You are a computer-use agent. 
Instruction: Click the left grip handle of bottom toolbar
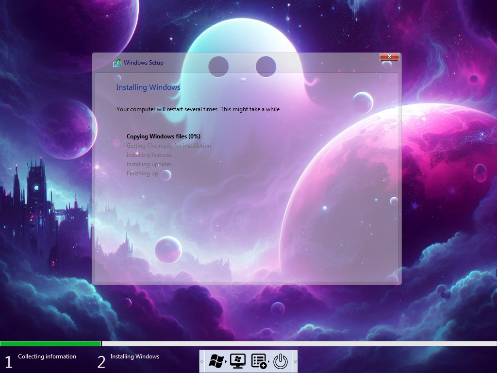(x=202, y=361)
